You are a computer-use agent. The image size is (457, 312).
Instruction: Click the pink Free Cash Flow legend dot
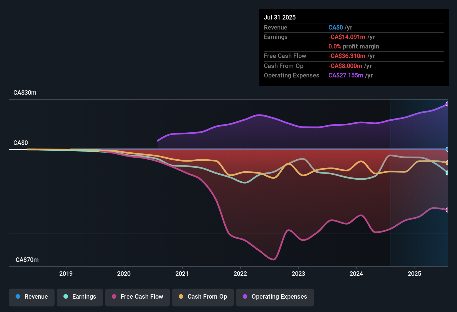(114, 296)
